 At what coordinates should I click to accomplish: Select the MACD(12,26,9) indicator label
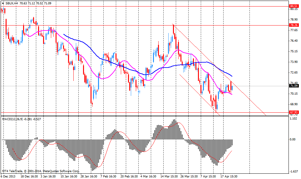[x=12, y=119]
